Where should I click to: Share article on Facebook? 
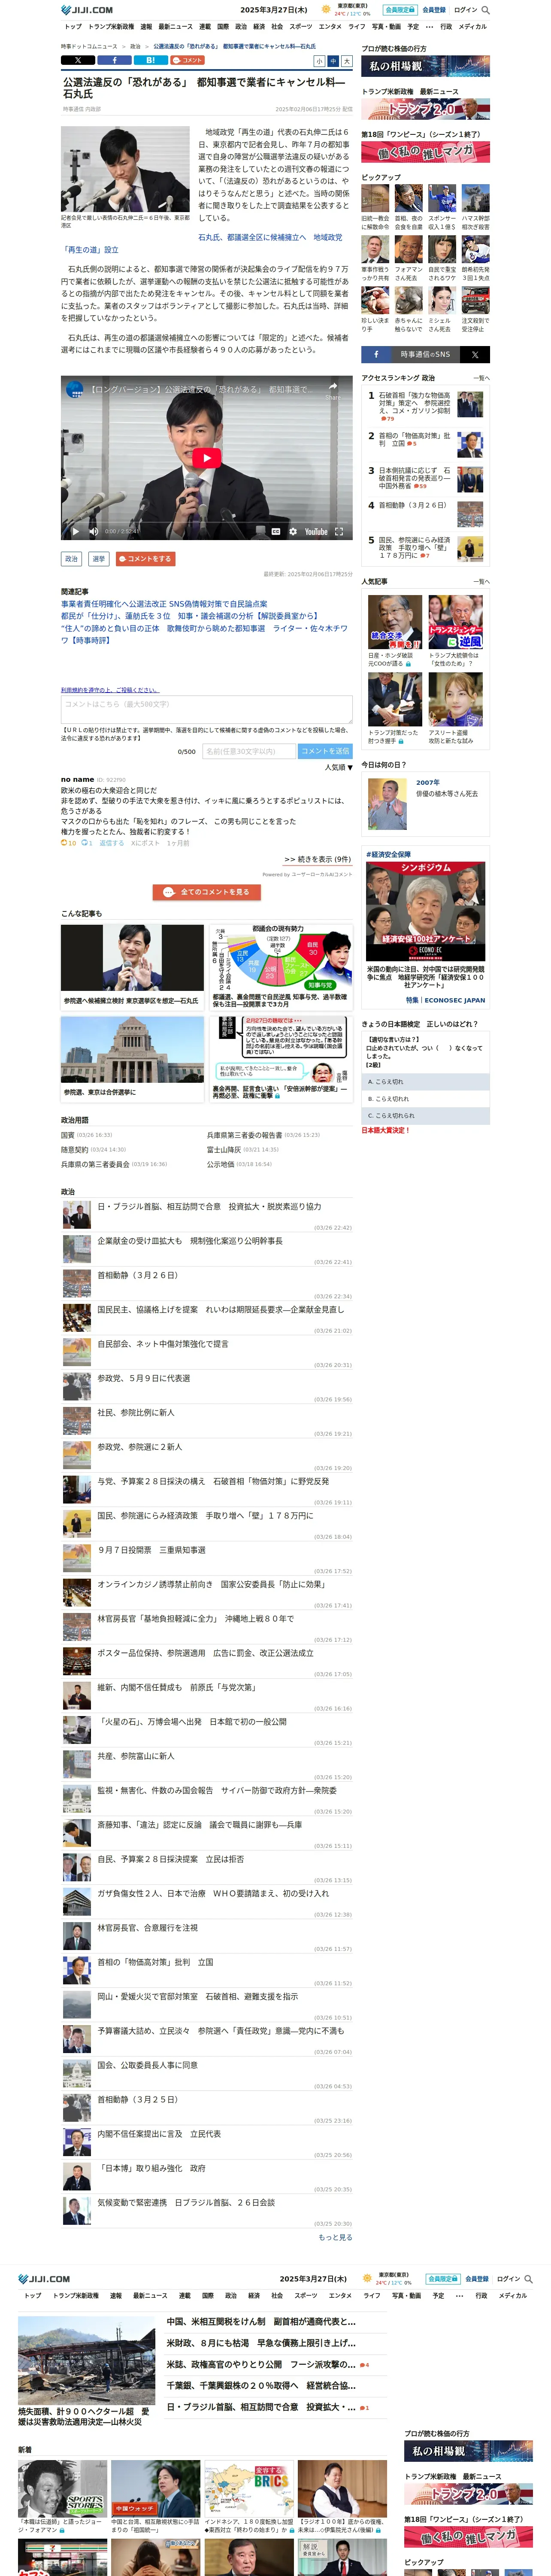click(114, 60)
